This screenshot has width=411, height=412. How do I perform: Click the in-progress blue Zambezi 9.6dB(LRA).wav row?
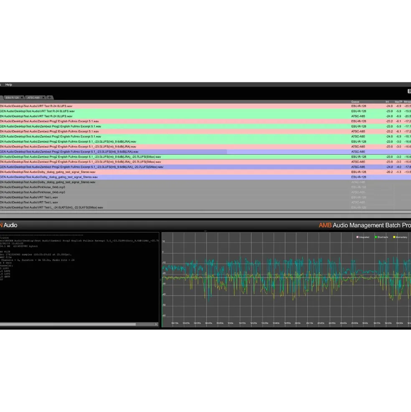(205, 151)
